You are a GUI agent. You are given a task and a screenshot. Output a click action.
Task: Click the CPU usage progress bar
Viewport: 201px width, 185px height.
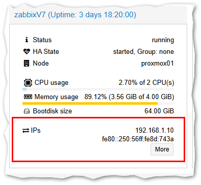click(x=98, y=89)
